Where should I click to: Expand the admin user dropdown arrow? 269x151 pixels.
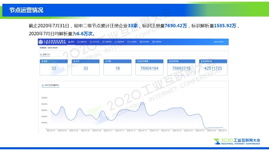click(225, 42)
